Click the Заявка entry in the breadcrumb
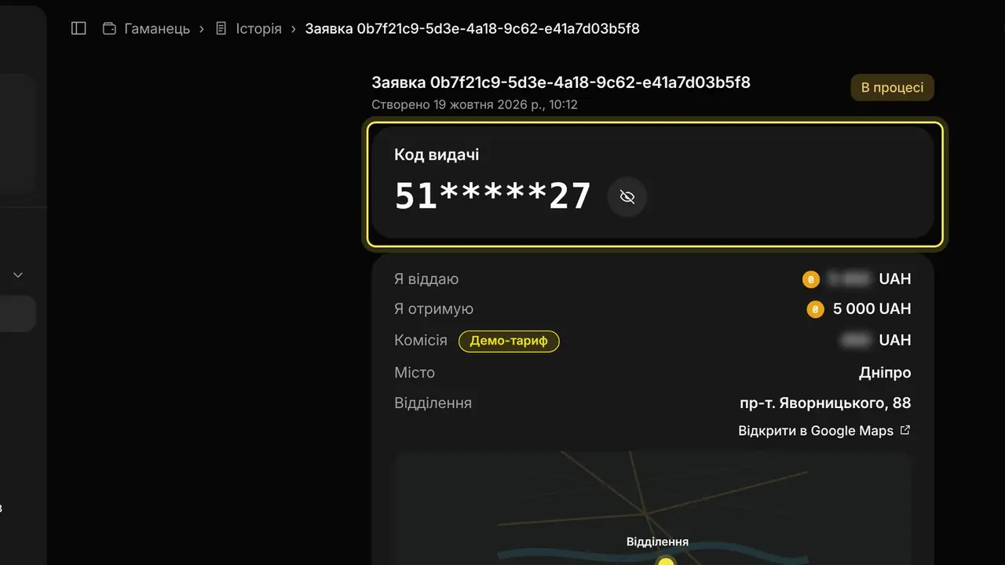1005x565 pixels. coord(472,29)
